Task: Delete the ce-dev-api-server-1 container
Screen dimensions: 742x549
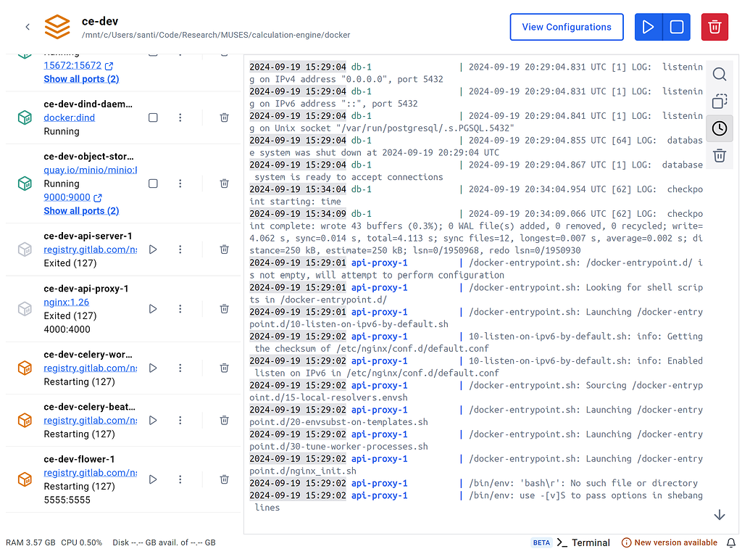Action: pyautogui.click(x=225, y=249)
